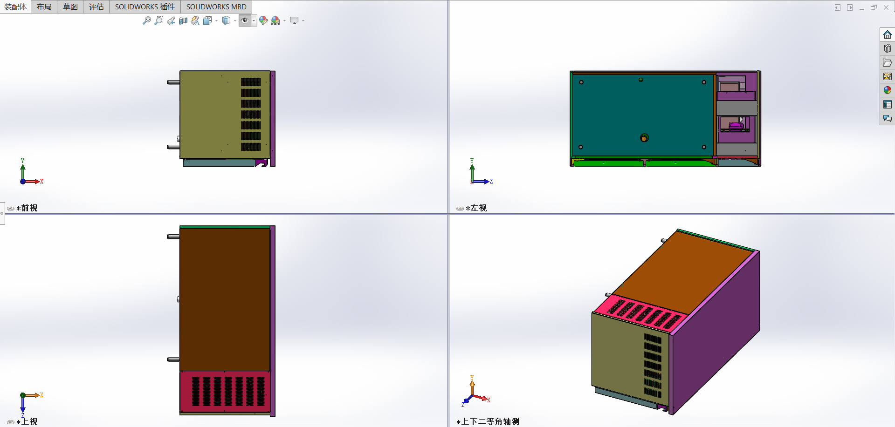
Task: Click the *左视 viewport label
Action: click(476, 208)
